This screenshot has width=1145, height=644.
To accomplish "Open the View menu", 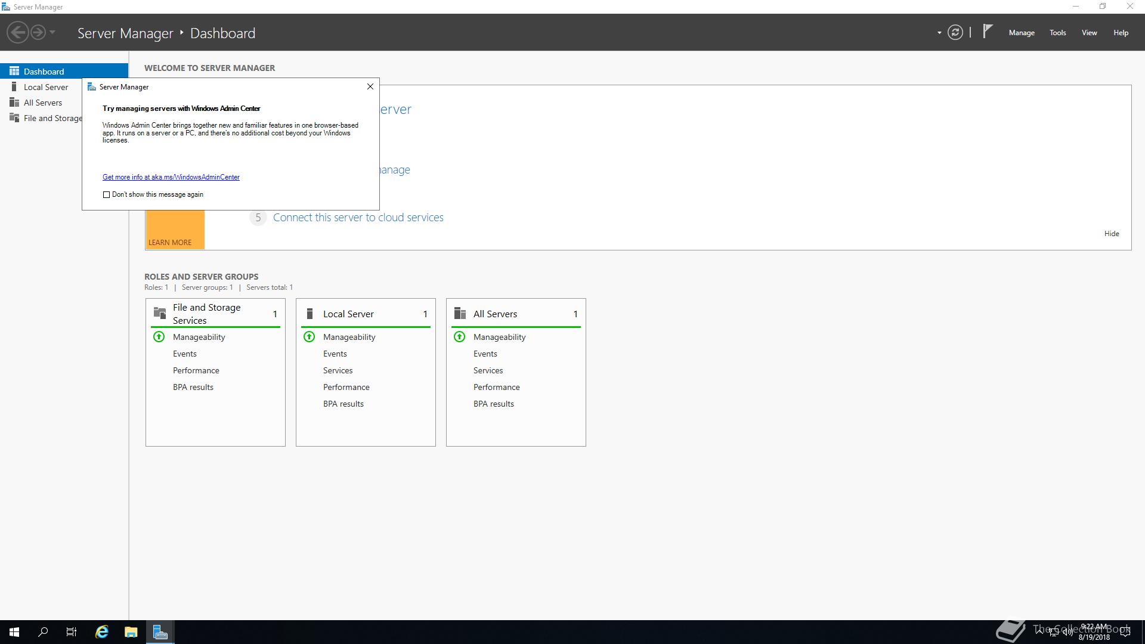I will [1089, 33].
